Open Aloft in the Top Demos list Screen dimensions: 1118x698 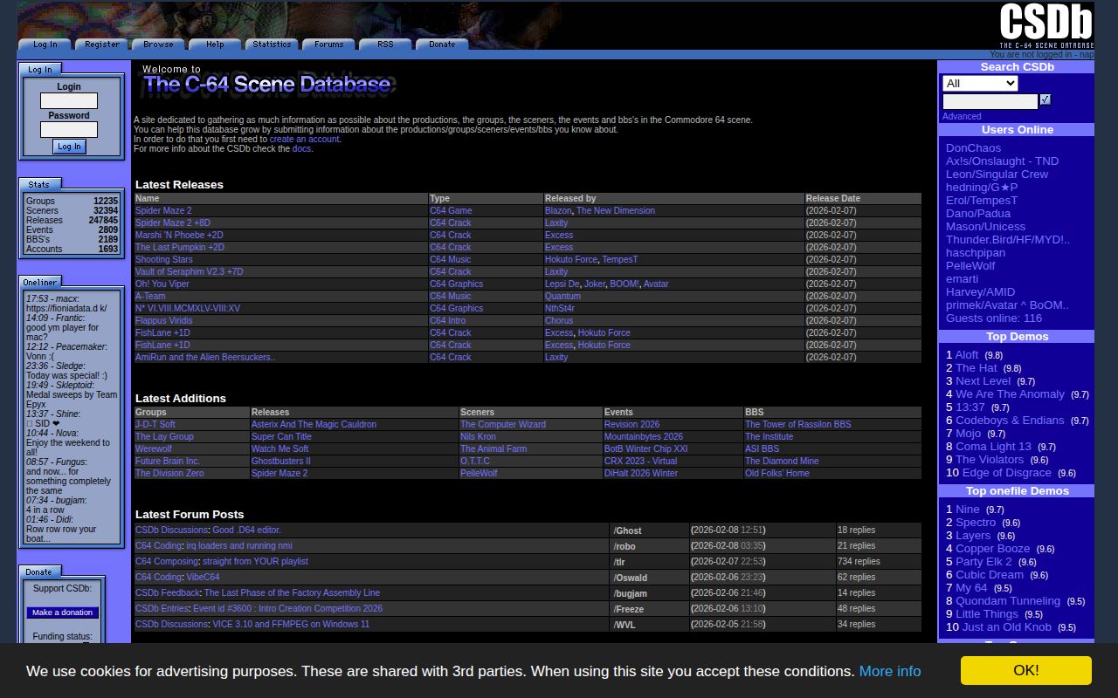pos(966,354)
